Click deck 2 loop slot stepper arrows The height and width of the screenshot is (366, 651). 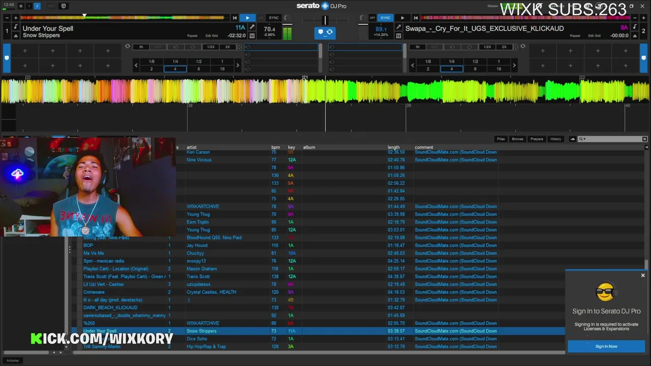[516, 47]
